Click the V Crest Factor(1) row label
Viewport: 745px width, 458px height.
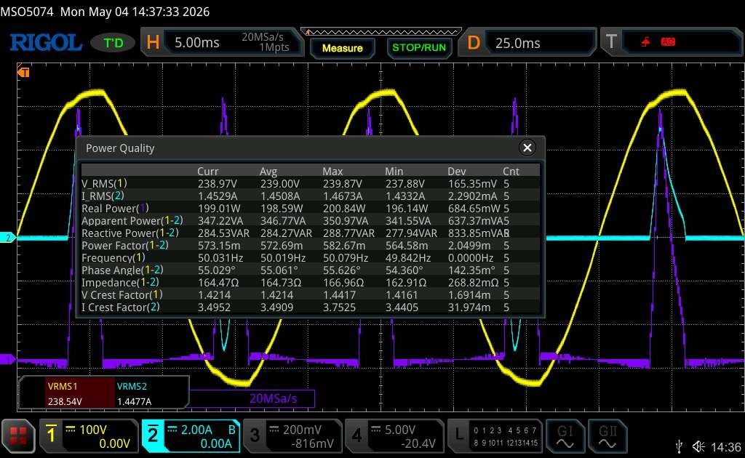[x=121, y=294]
